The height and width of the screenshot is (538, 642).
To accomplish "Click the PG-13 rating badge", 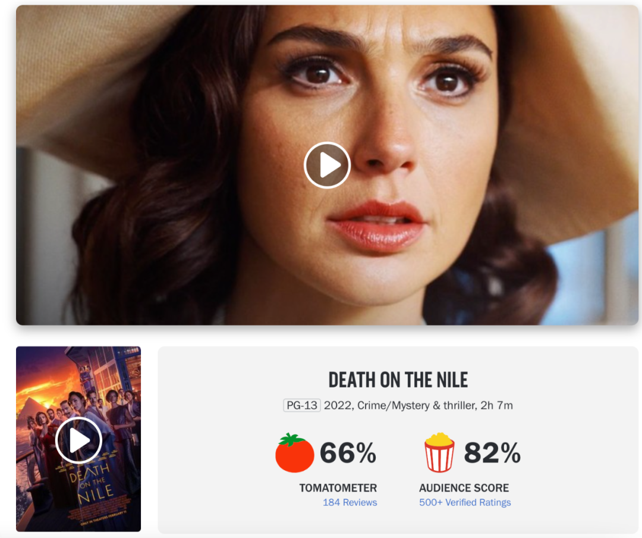I will pyautogui.click(x=302, y=405).
